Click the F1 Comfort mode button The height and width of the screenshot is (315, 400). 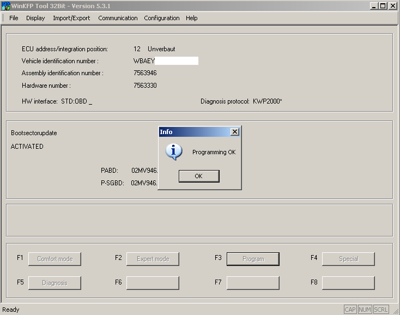tap(54, 259)
